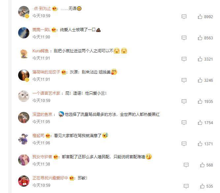Click the 今天11:38 timestamp

point(41,164)
